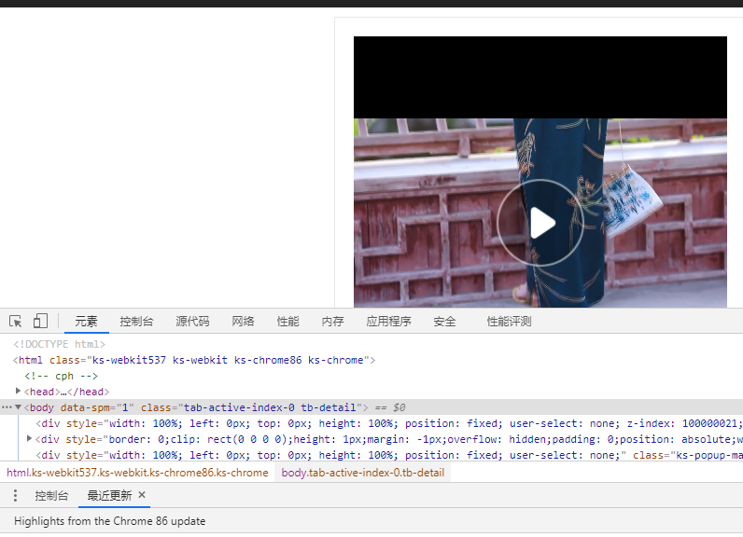Open the drawer's three-dot menu

point(15,495)
